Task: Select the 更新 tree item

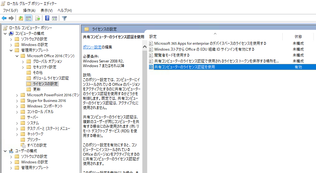Action: click(37, 89)
